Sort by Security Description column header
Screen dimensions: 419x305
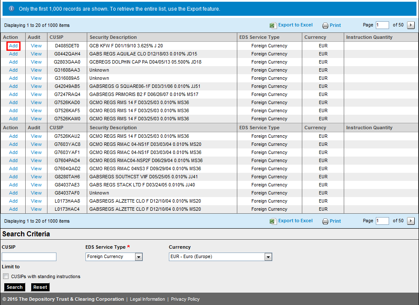tap(113, 38)
